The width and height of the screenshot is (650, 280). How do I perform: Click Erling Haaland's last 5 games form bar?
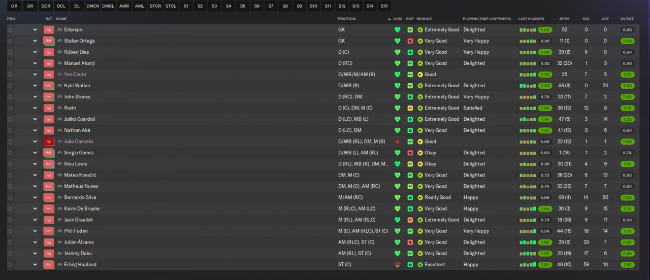click(x=528, y=265)
